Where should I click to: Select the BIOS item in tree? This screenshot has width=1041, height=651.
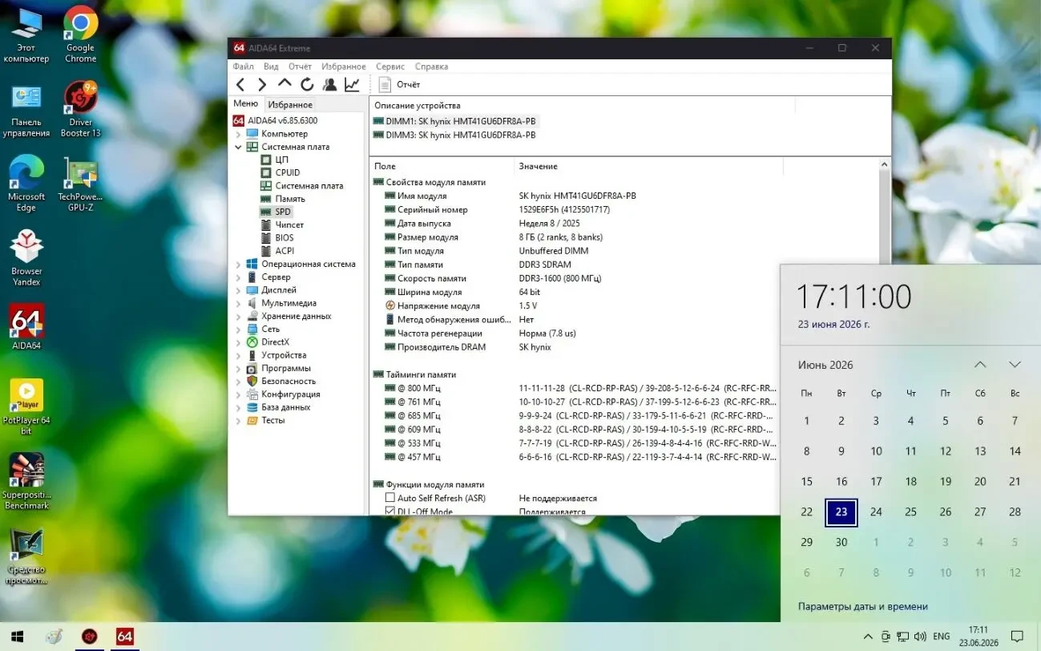277,237
